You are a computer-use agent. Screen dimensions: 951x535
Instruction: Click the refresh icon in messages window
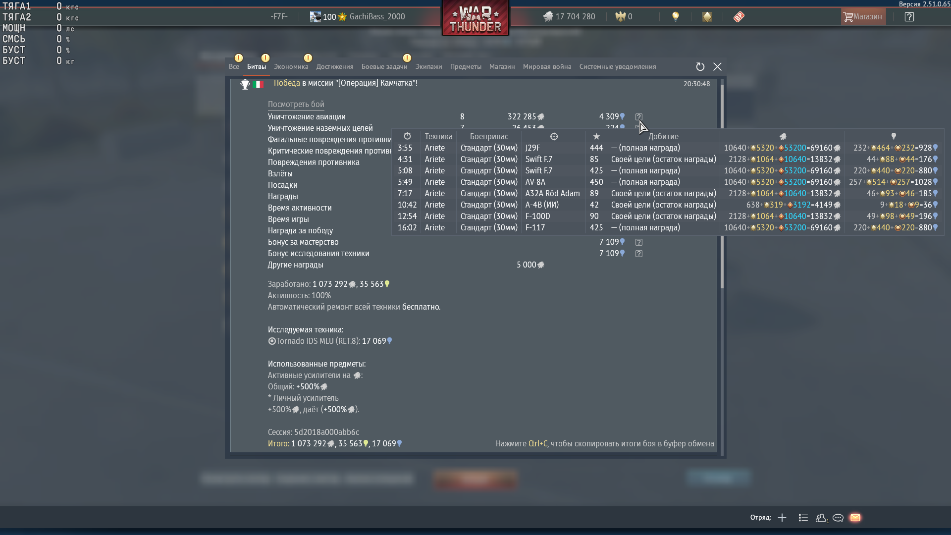click(x=700, y=67)
